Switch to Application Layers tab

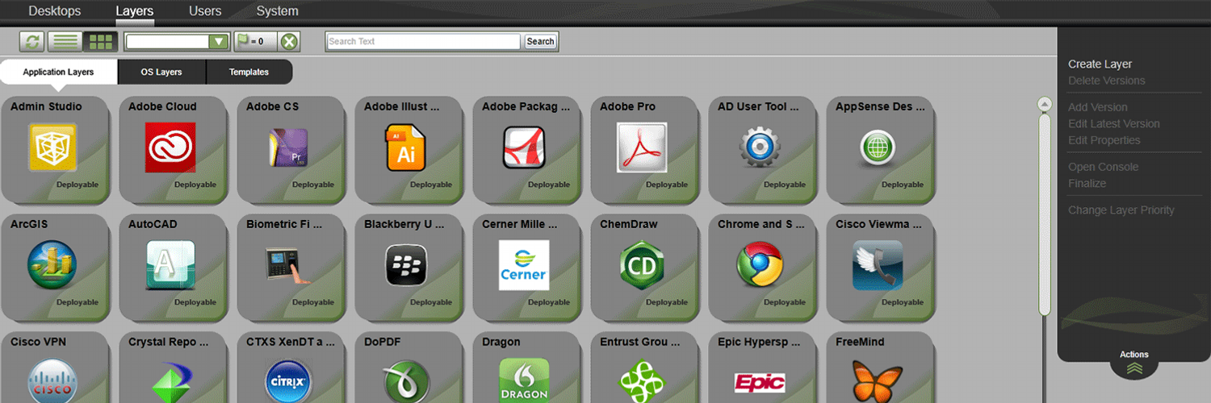(58, 72)
